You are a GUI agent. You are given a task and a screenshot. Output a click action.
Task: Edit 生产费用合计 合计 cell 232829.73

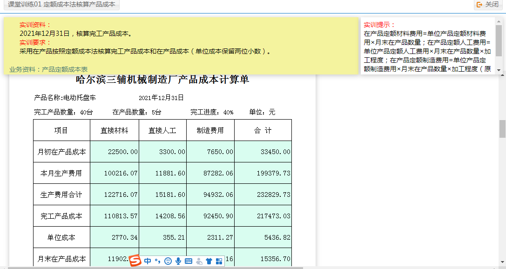[263, 195]
